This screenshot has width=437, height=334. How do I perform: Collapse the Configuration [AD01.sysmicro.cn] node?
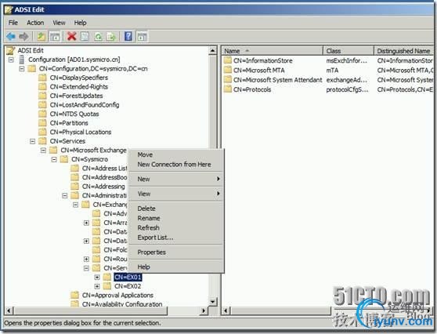tap(11, 60)
